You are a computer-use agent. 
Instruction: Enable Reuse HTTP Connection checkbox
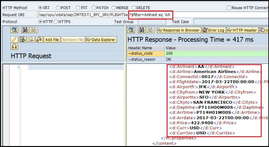click(x=229, y=8)
